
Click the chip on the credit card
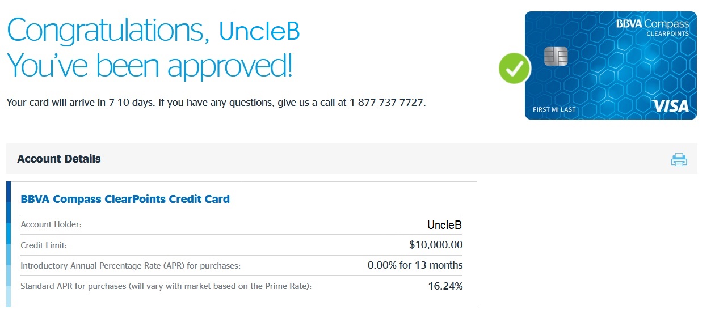[556, 56]
